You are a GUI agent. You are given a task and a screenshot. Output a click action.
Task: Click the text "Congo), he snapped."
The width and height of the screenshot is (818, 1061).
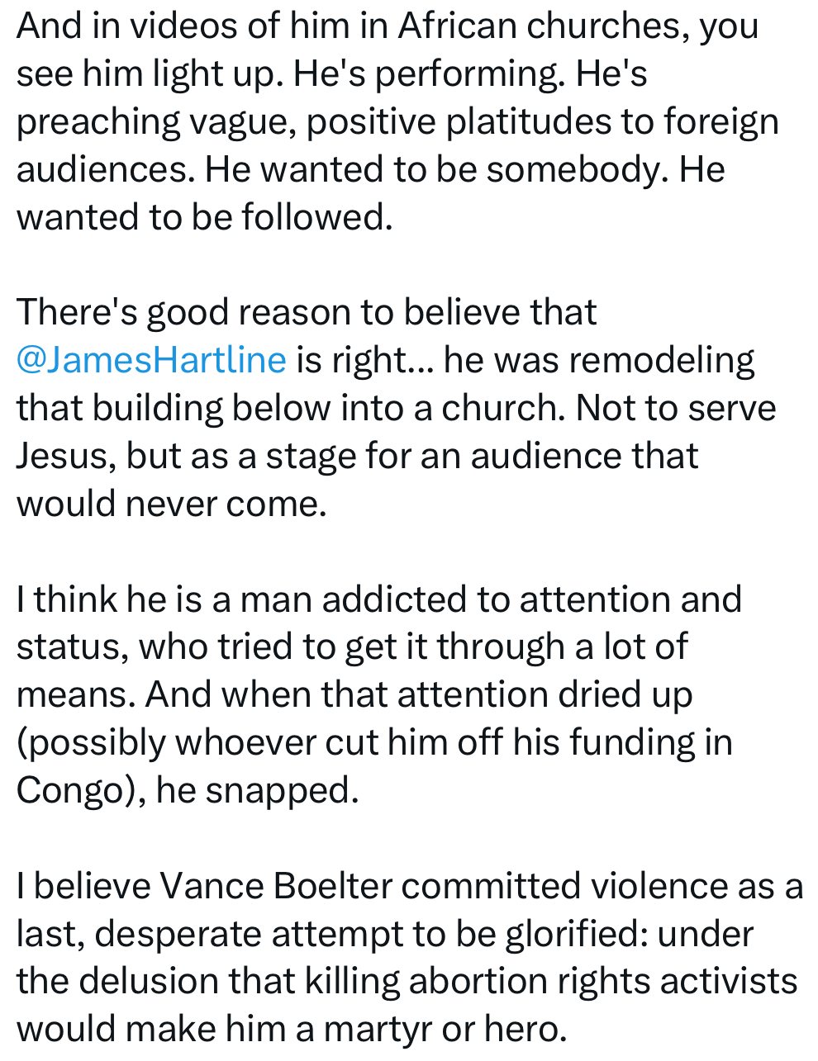pos(188,790)
